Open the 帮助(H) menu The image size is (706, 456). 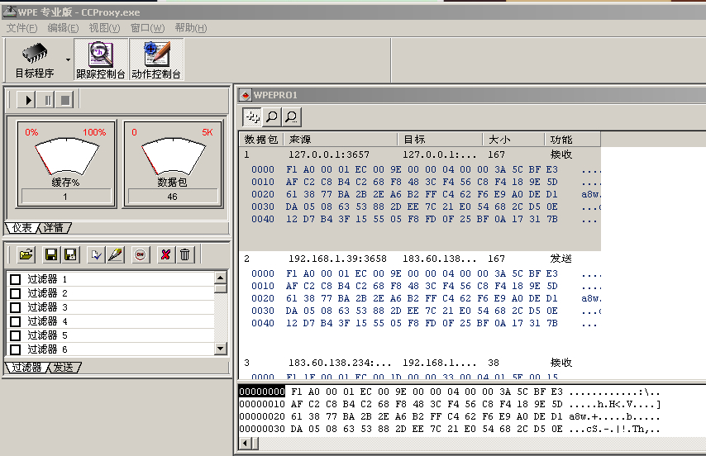191,28
